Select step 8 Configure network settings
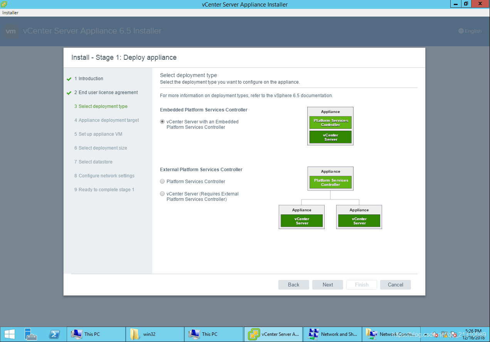This screenshot has height=342, width=490. click(104, 176)
